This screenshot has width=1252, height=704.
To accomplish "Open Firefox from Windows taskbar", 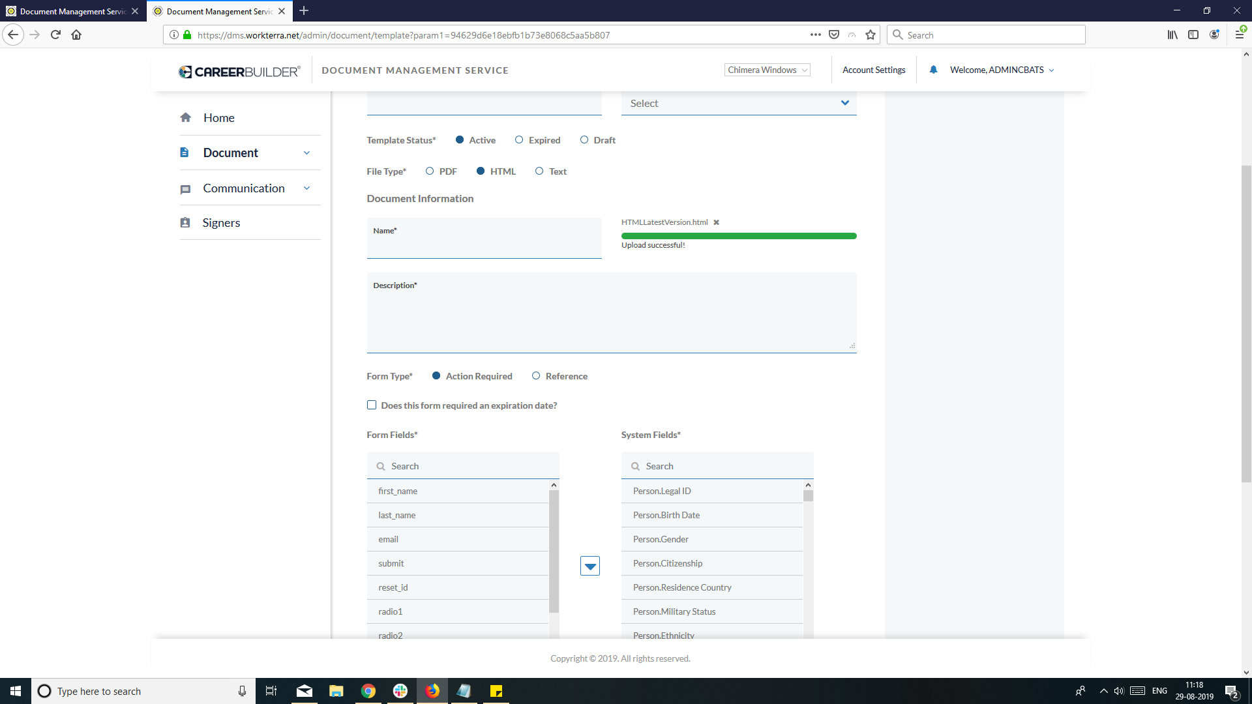I will click(432, 691).
